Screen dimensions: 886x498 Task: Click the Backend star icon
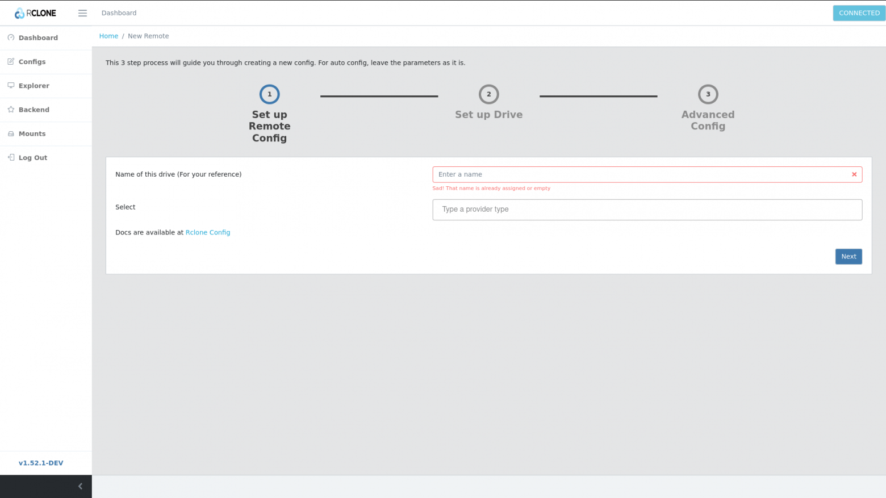point(11,110)
